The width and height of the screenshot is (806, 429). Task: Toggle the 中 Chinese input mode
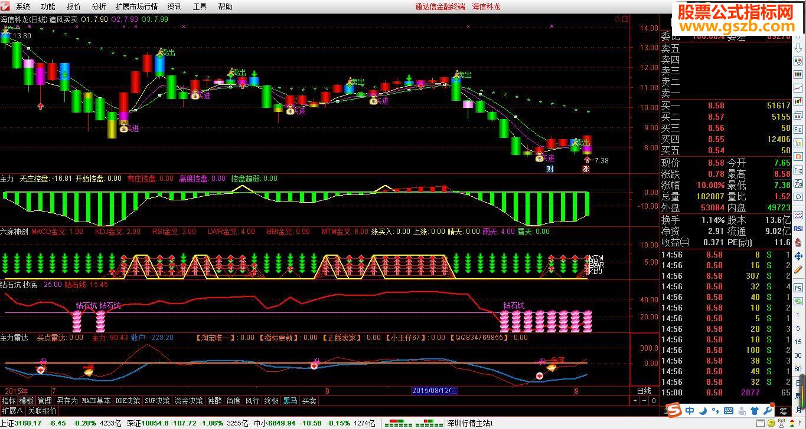(690, 410)
